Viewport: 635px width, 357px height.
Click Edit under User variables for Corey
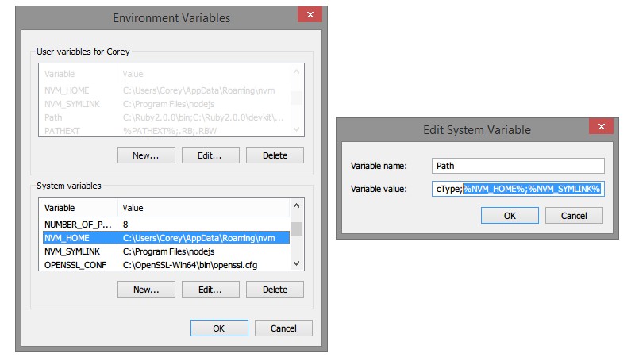210,155
